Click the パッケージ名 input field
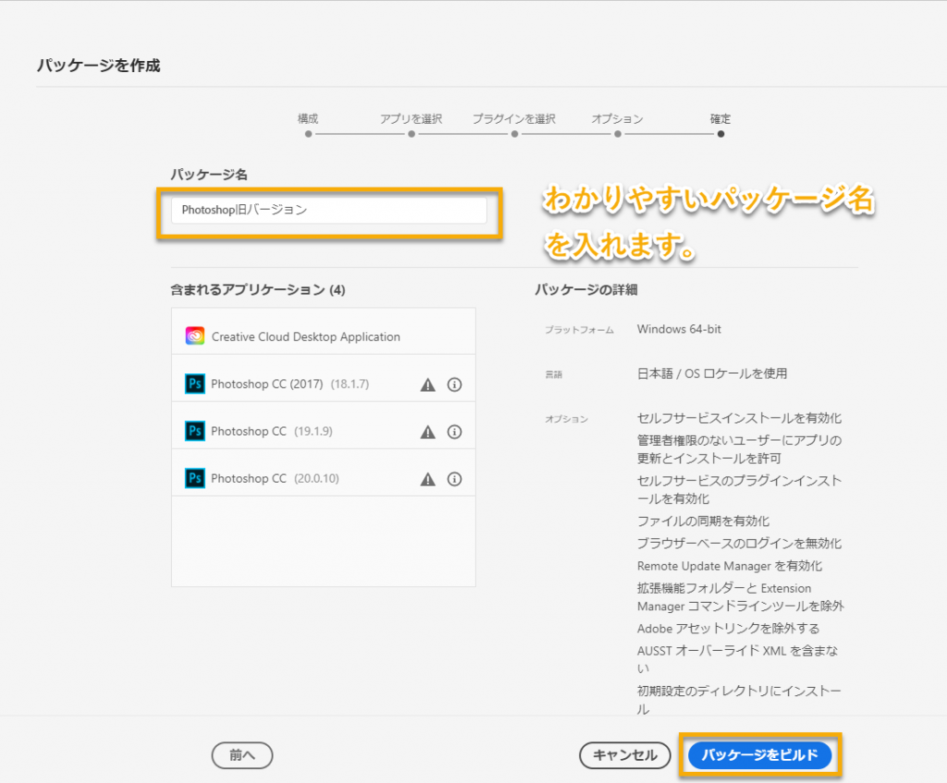This screenshot has height=783, width=947. 328,210
